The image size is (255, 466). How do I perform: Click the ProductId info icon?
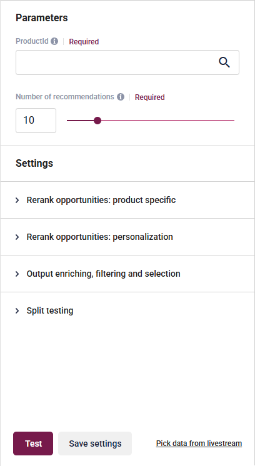(x=54, y=41)
